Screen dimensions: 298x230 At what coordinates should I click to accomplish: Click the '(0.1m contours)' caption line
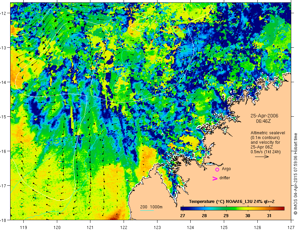pyautogui.click(x=265, y=138)
